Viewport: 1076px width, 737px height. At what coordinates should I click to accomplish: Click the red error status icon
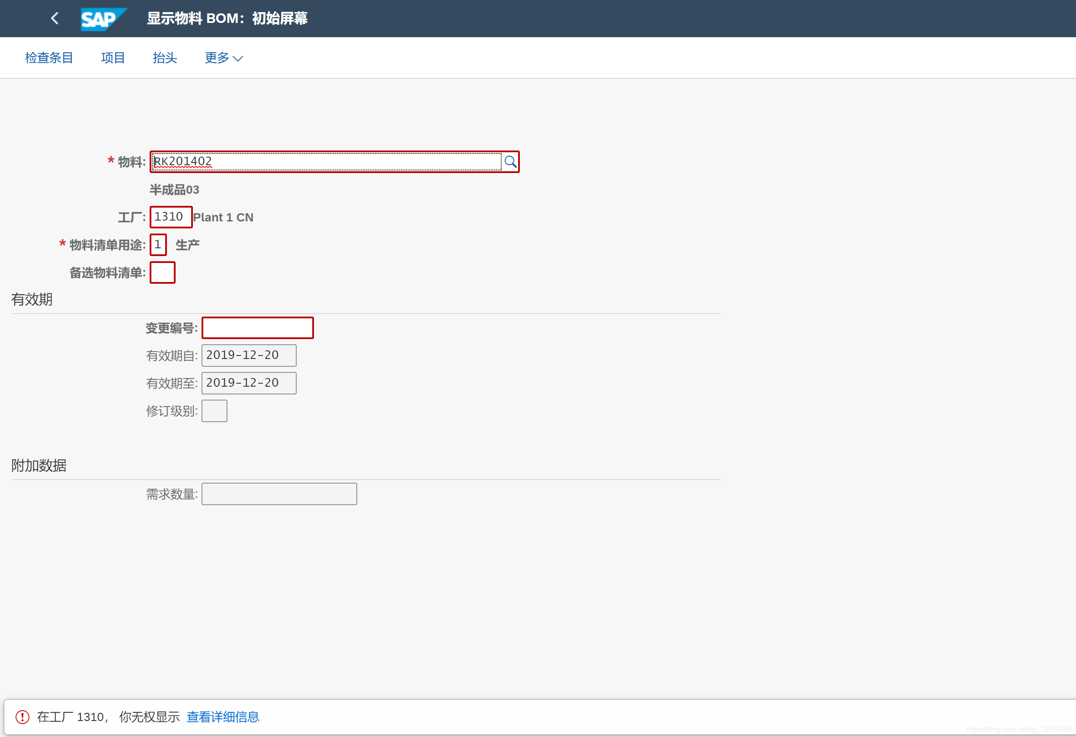pos(22,717)
